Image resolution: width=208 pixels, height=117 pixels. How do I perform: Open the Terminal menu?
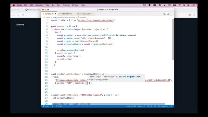coord(66,5)
